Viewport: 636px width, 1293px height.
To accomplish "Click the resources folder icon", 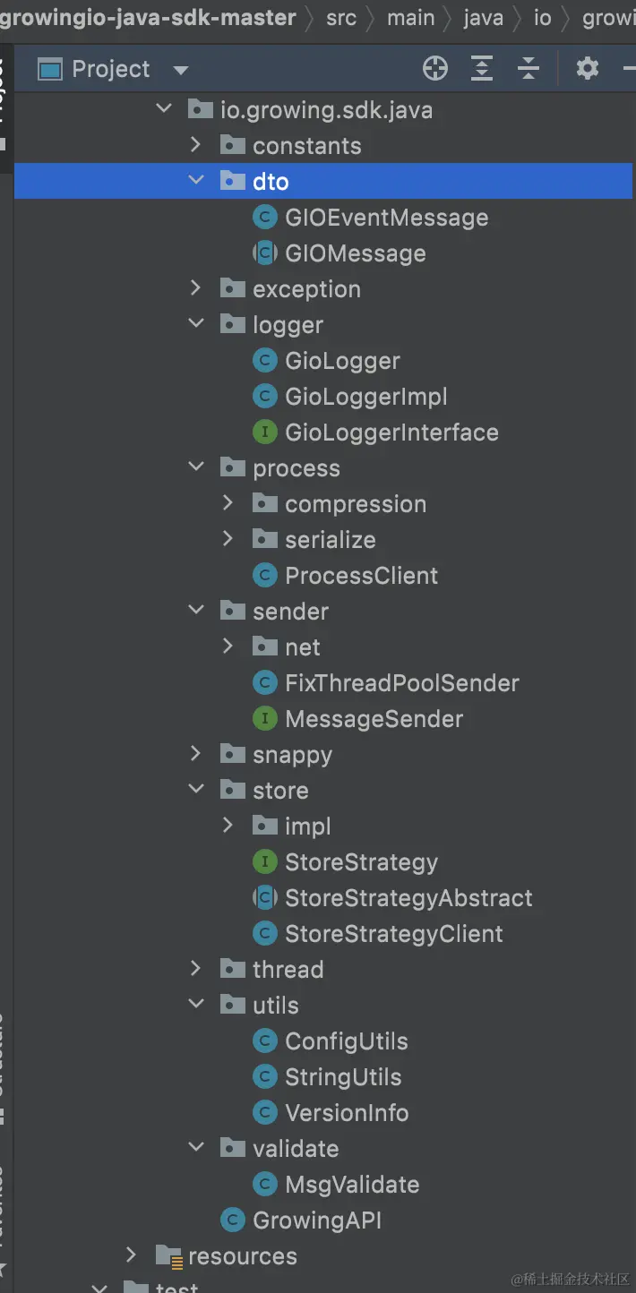I will [x=169, y=1256].
